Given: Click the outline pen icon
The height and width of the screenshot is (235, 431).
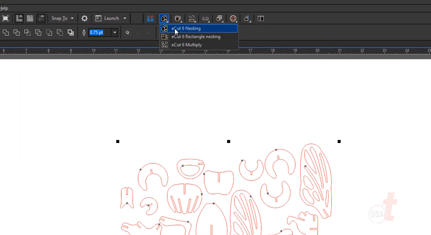Looking at the screenshot, I should coord(84,33).
